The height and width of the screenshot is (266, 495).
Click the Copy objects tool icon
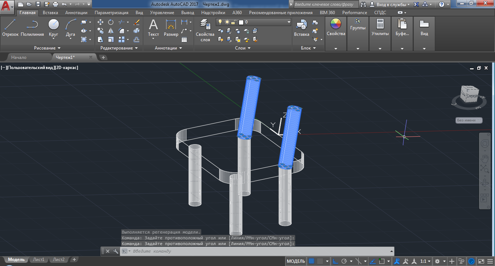click(x=100, y=31)
